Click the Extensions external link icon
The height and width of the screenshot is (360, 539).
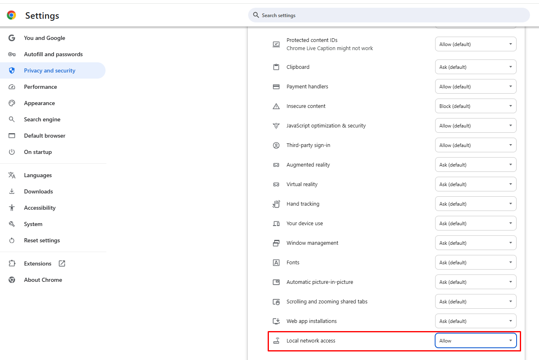[62, 263]
